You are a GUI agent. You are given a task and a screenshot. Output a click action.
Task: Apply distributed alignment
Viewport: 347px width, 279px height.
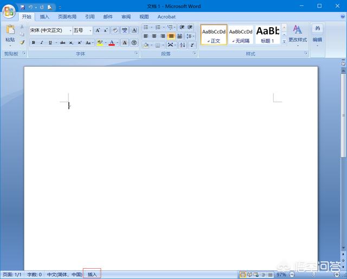(179, 36)
